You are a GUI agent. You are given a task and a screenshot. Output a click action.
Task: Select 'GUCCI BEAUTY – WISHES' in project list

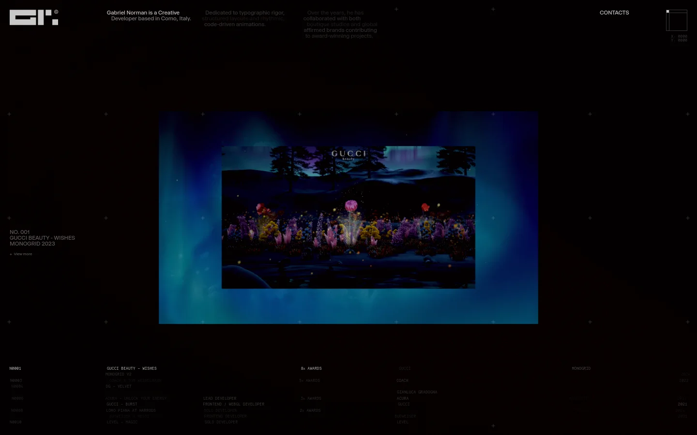click(x=132, y=368)
